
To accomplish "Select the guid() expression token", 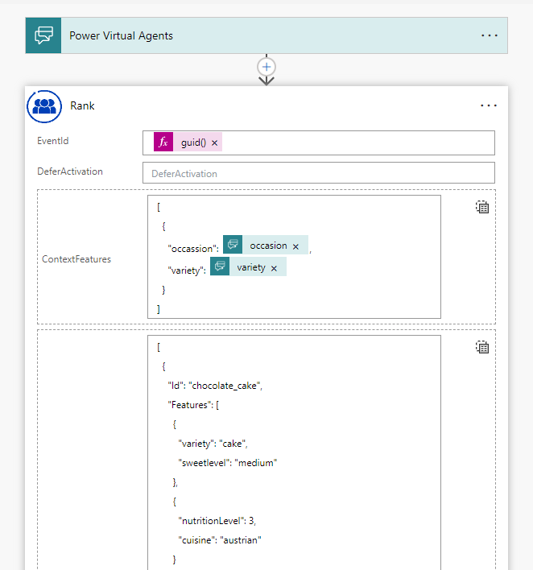I will click(x=193, y=142).
